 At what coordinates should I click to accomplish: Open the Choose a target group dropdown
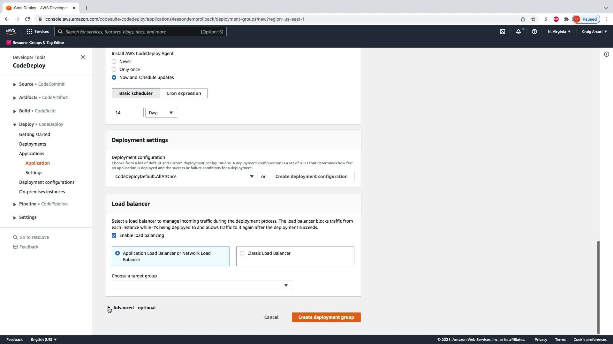(202, 285)
